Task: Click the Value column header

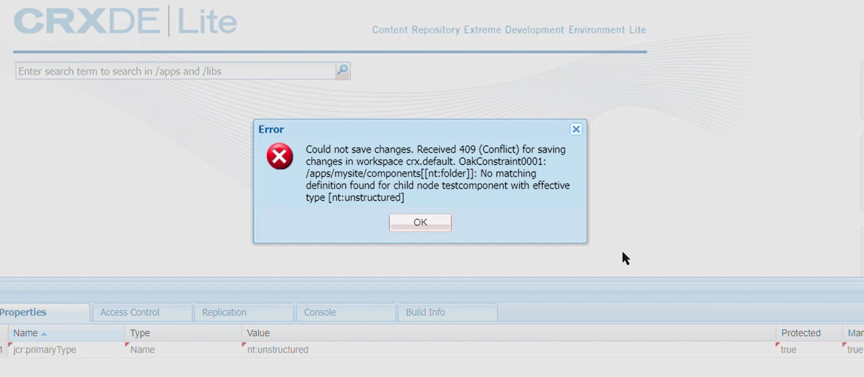Action: click(x=508, y=333)
